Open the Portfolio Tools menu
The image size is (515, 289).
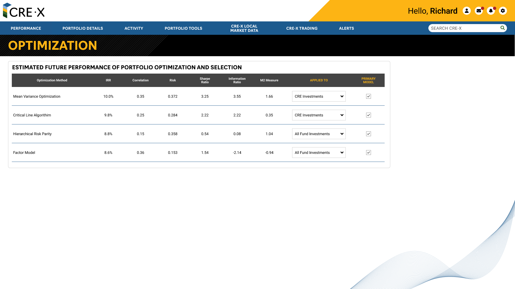click(183, 28)
